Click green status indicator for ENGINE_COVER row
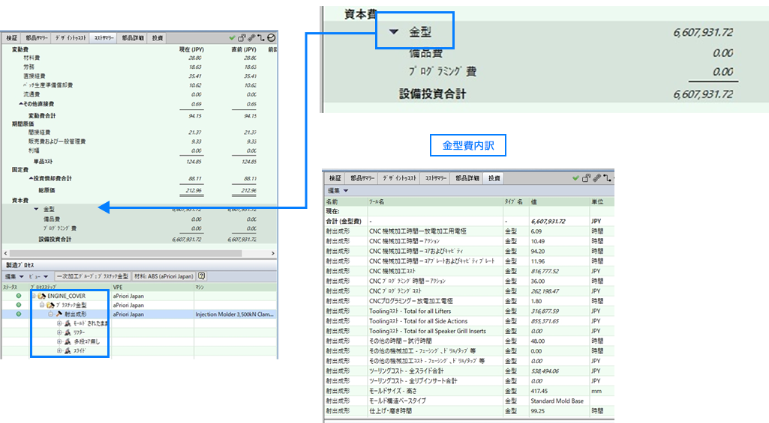769x423 pixels. 19,296
